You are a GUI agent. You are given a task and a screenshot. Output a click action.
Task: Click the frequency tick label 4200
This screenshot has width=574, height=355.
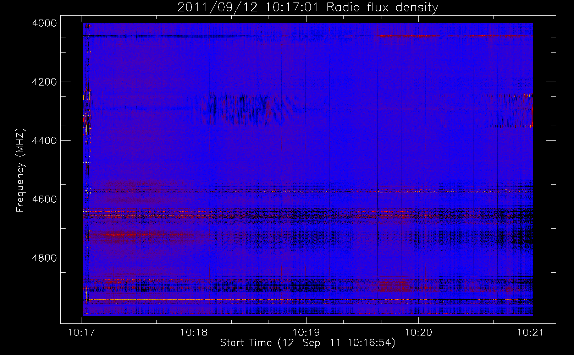(x=44, y=82)
